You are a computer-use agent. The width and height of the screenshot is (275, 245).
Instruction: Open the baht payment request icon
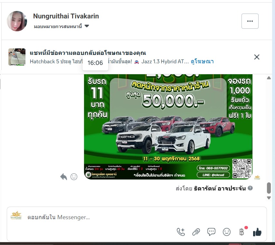(x=242, y=232)
